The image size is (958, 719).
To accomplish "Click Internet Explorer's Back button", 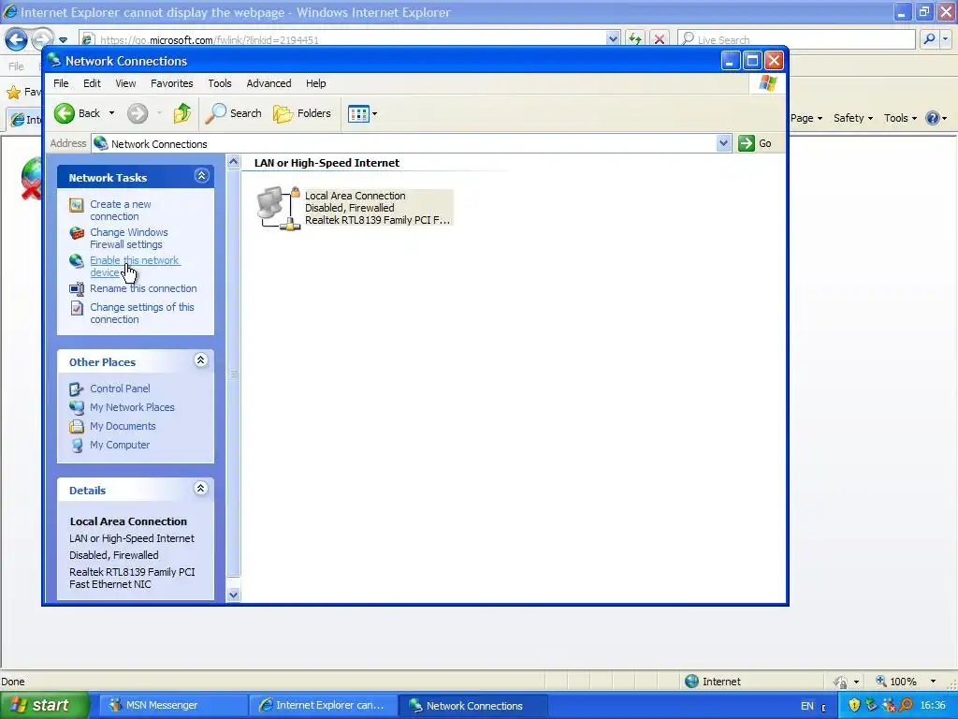I will click(17, 39).
